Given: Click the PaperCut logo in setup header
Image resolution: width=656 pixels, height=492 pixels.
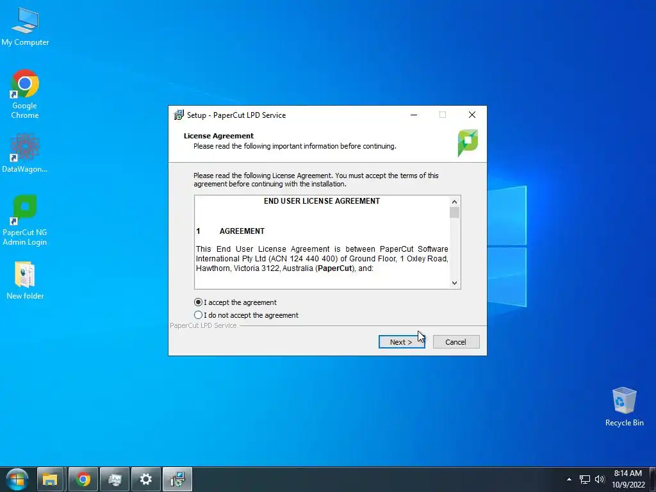Looking at the screenshot, I should [468, 143].
